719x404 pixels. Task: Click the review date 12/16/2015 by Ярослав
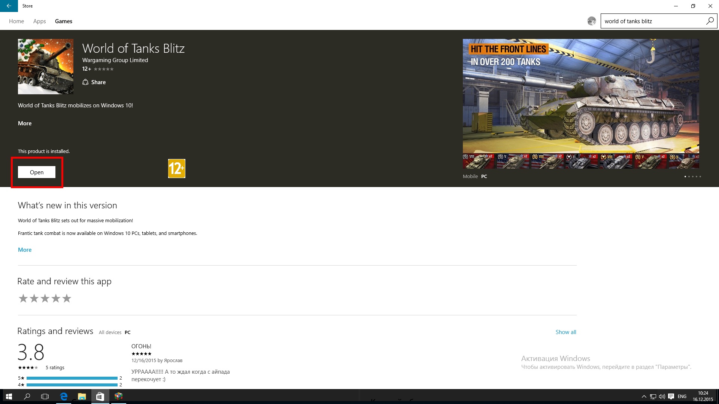(x=157, y=361)
